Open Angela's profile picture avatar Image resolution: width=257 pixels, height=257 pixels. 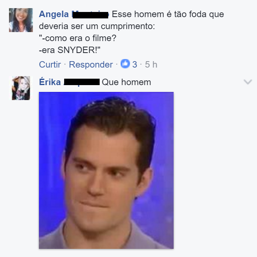coord(21,20)
